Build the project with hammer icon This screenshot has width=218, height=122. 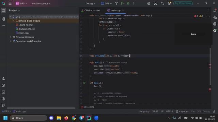pos(116,3)
